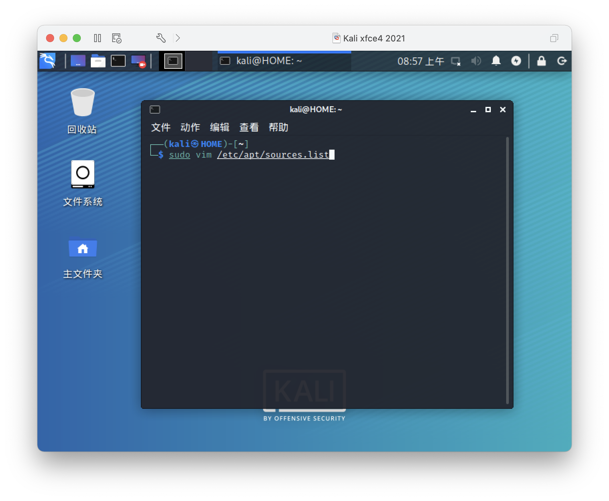This screenshot has width=609, height=501.
Task: Select the Trash (回收站) desktop icon
Action: pos(82,111)
